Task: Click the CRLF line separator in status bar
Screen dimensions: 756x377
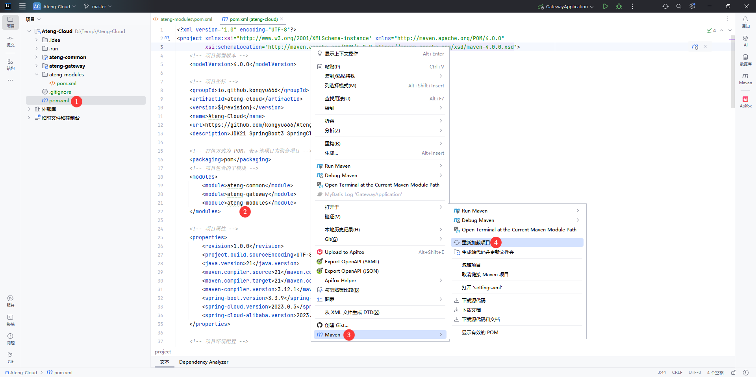Action: coord(677,372)
